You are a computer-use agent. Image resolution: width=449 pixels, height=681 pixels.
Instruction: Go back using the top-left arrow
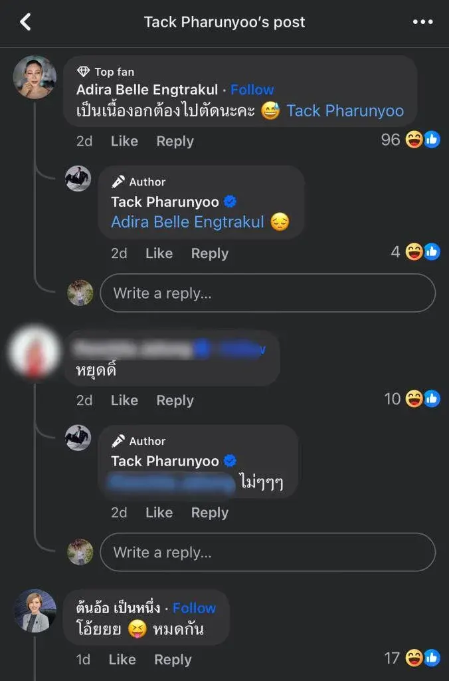(26, 22)
